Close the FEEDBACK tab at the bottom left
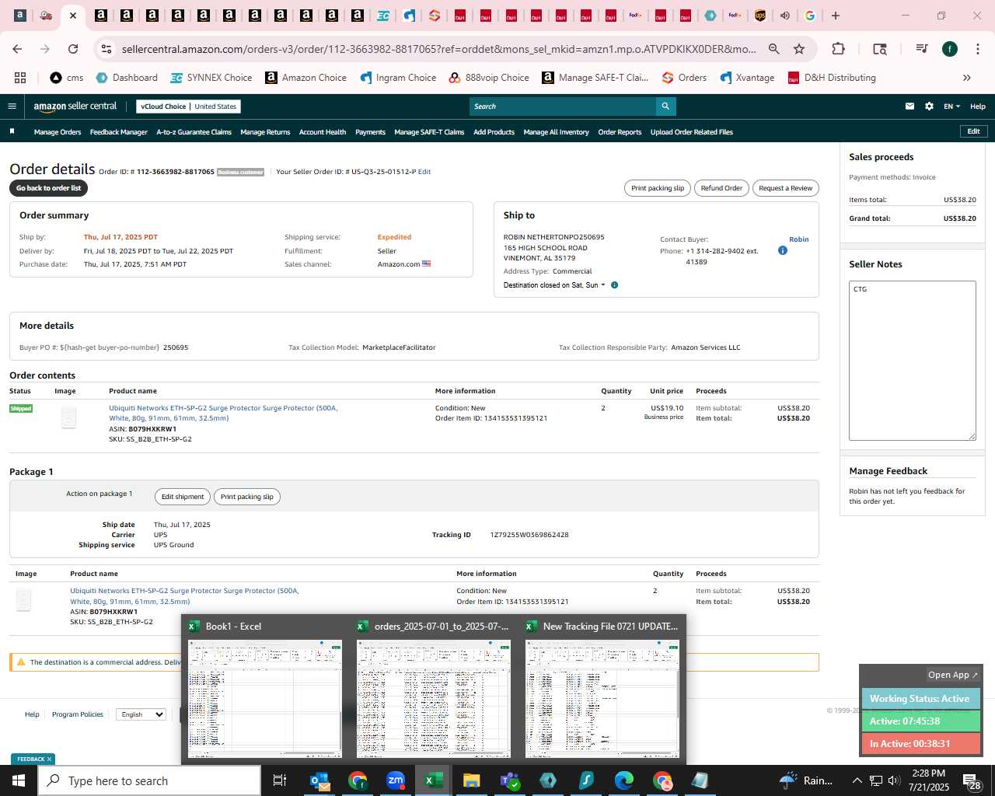This screenshot has width=995, height=796. [x=49, y=759]
